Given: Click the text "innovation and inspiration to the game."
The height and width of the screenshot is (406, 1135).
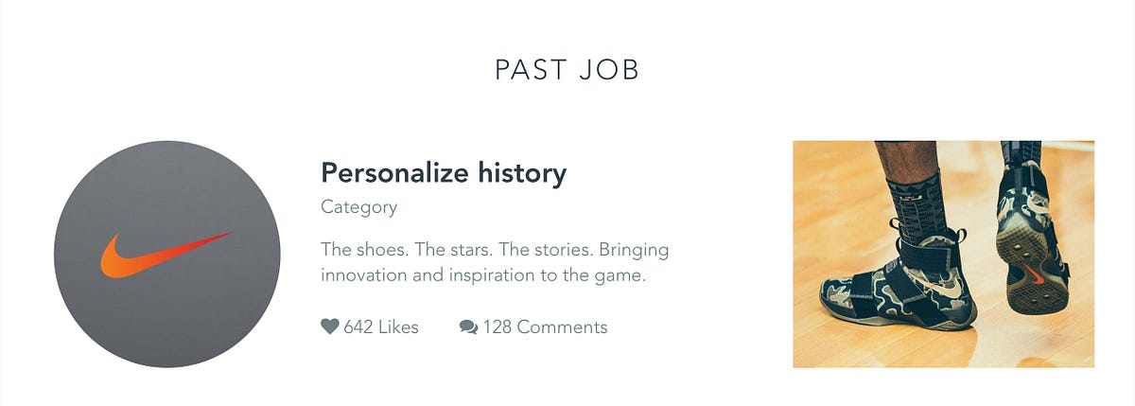Looking at the screenshot, I should coord(483,276).
